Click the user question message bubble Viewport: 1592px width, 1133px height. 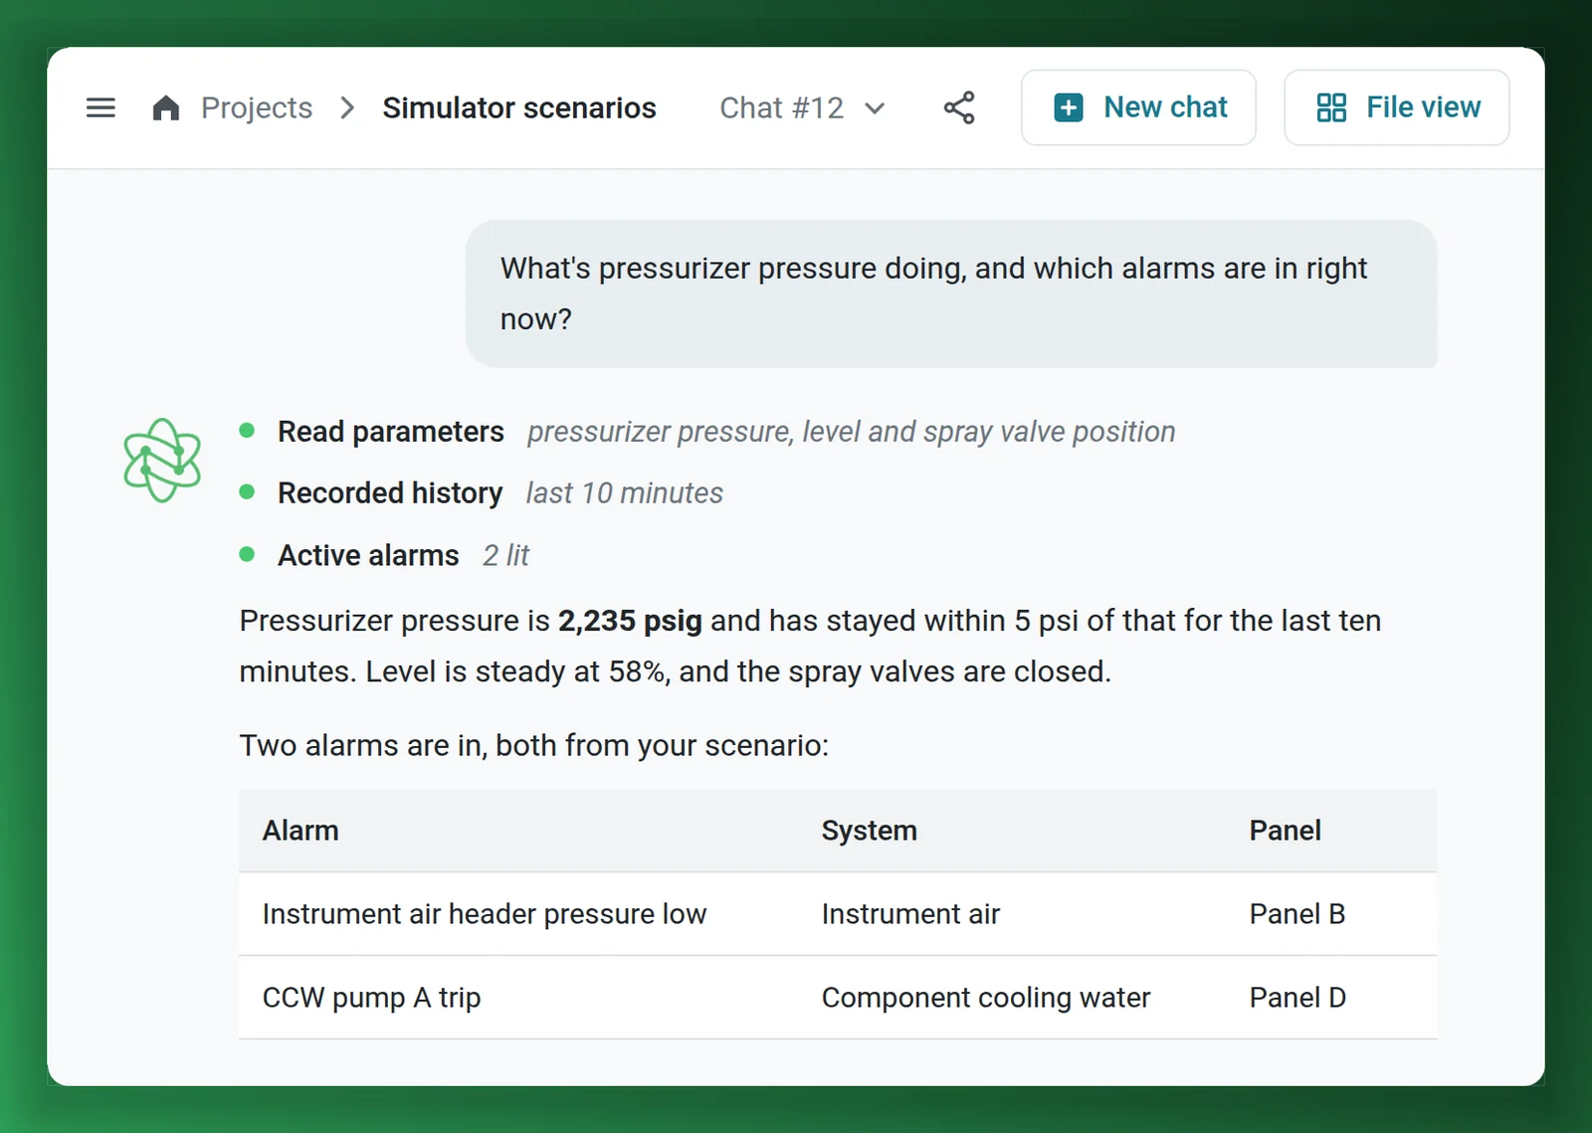click(x=951, y=293)
